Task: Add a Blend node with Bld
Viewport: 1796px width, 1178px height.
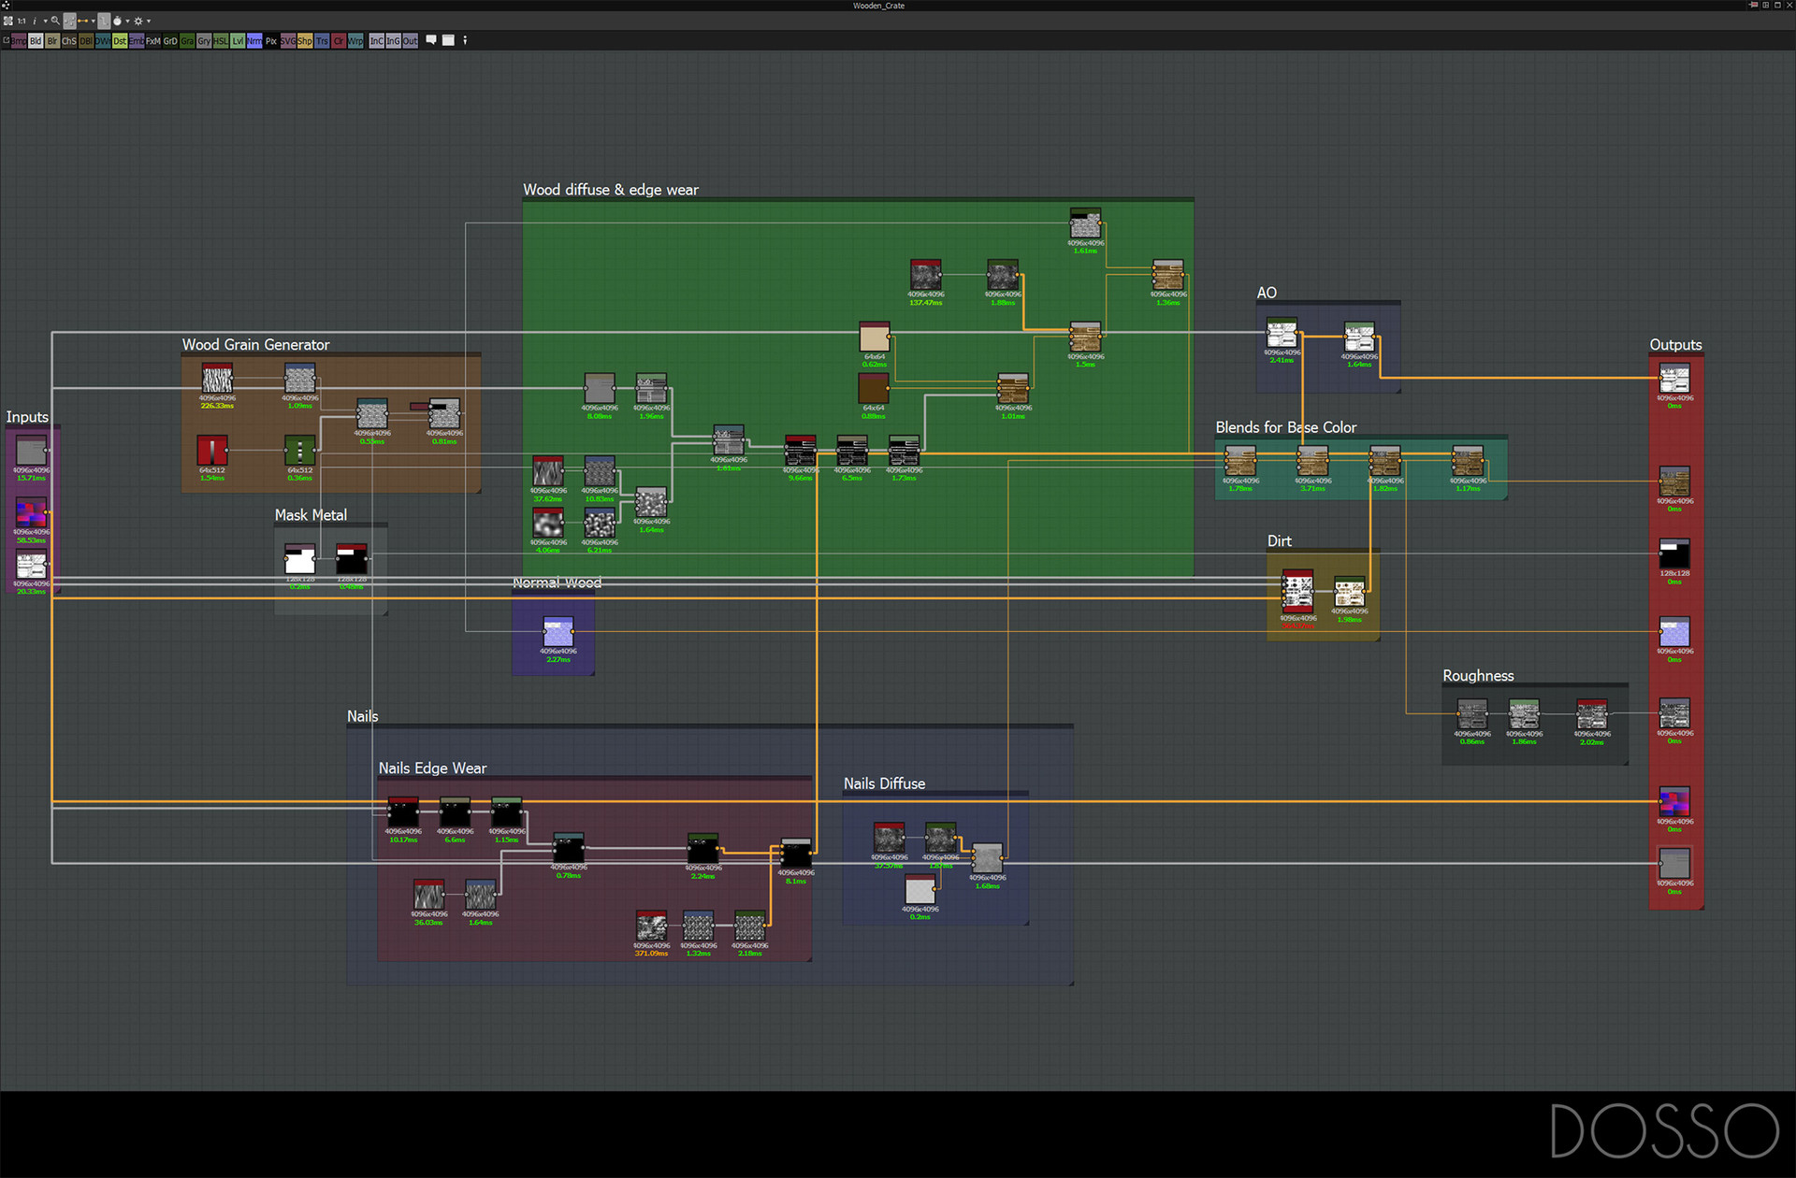Action: point(36,41)
